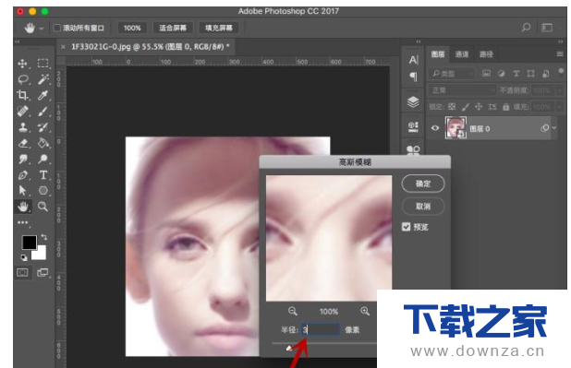The image size is (571, 368).
Task: Change the screen mode
Action: (43, 272)
